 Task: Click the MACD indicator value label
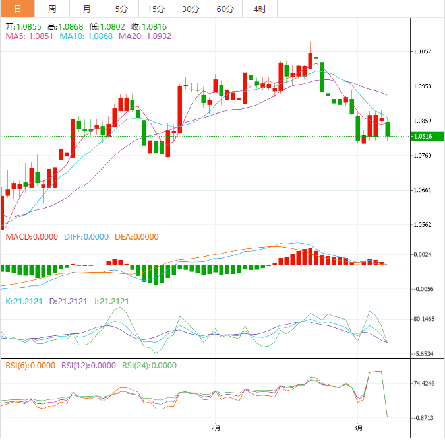(32, 236)
